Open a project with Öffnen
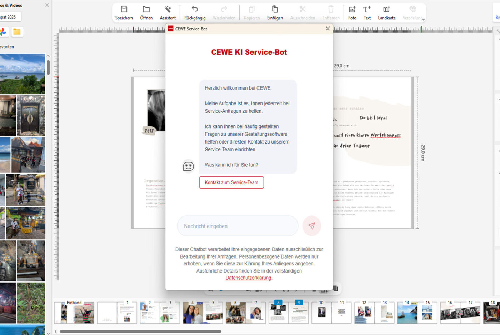500x335 pixels. 146,12
